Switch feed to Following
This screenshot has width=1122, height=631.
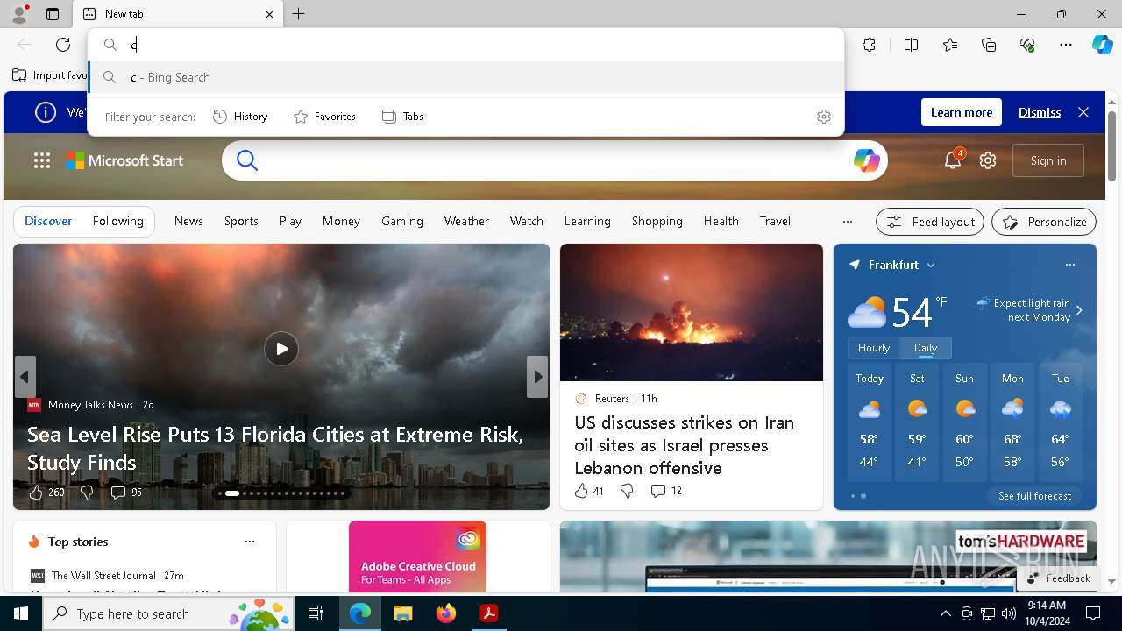[117, 222]
